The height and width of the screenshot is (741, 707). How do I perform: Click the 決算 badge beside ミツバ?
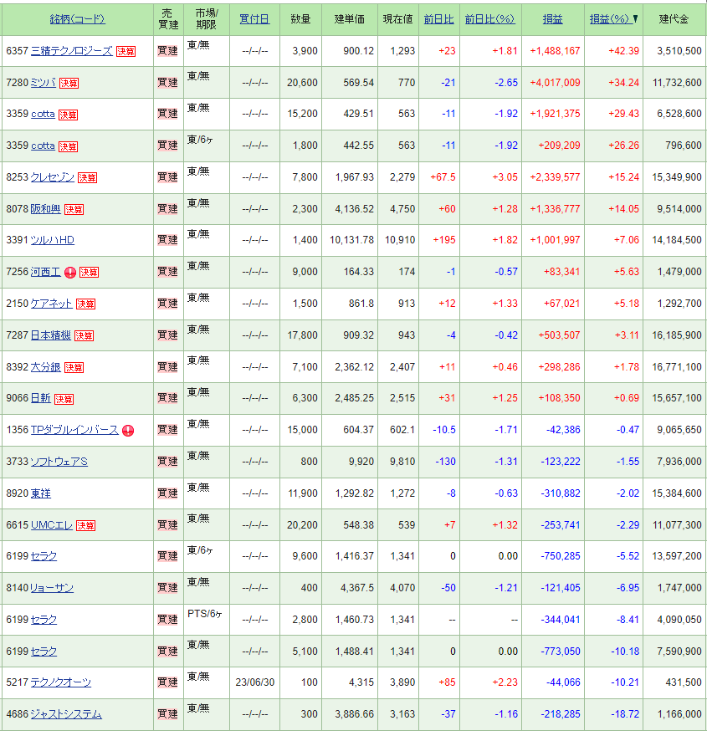pos(69,83)
